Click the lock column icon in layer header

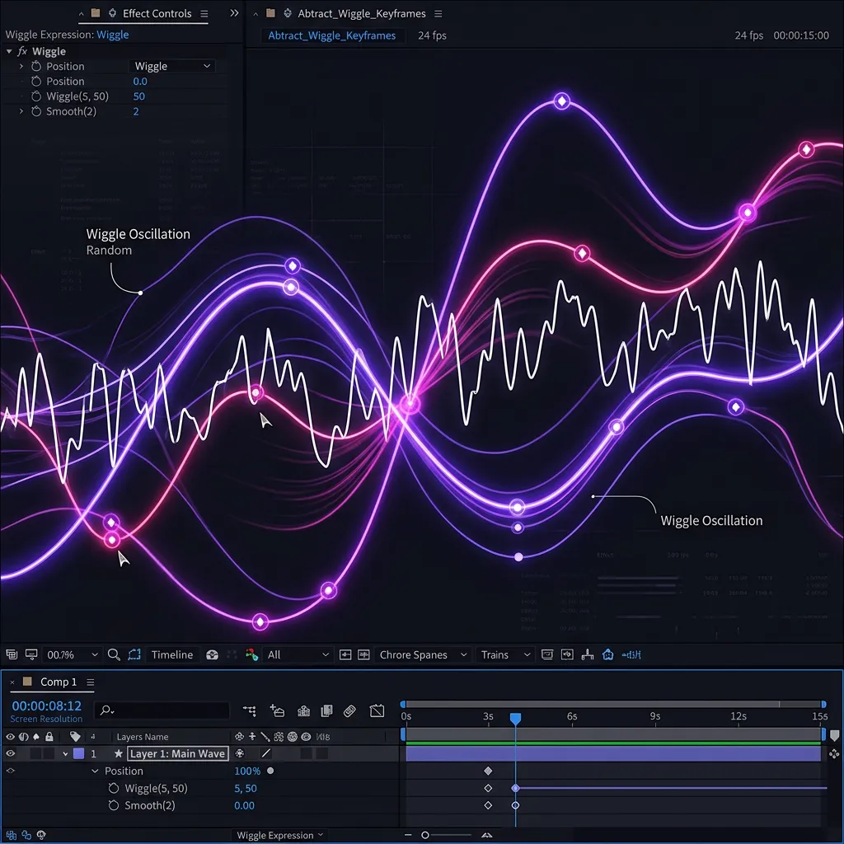49,736
